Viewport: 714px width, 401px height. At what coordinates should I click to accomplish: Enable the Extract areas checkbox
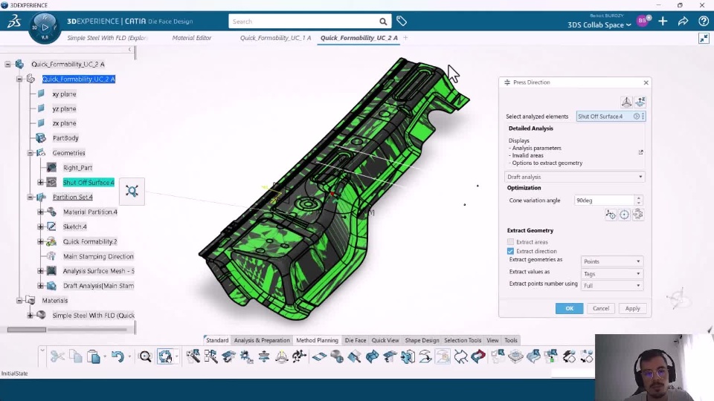510,242
